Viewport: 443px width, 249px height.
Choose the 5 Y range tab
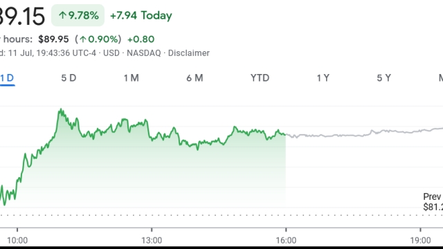(x=384, y=78)
